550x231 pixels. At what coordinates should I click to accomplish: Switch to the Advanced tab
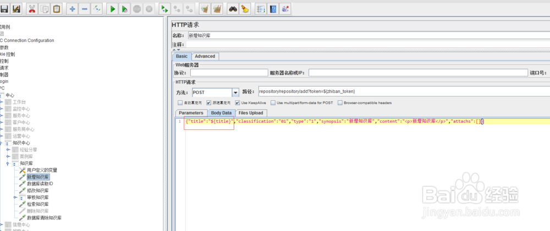[205, 57]
